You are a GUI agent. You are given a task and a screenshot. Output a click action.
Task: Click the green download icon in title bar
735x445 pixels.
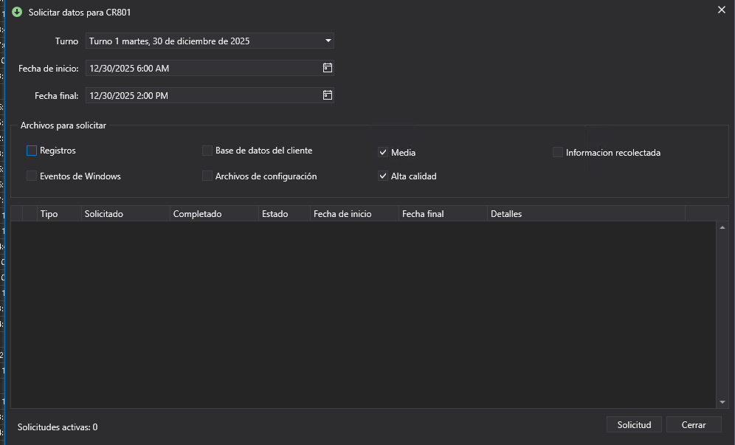coord(17,12)
